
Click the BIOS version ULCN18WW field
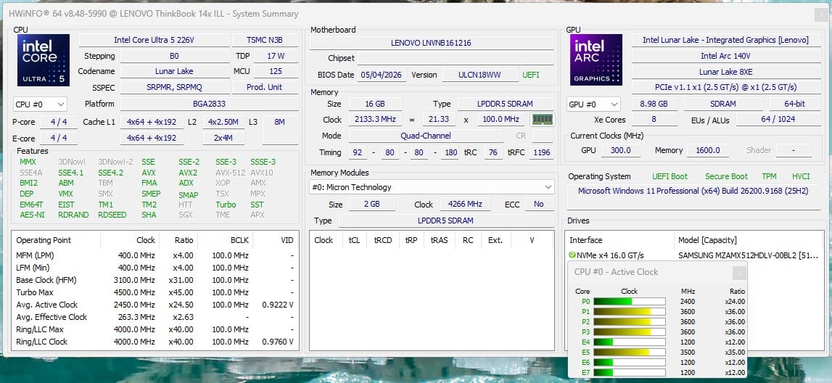(480, 75)
